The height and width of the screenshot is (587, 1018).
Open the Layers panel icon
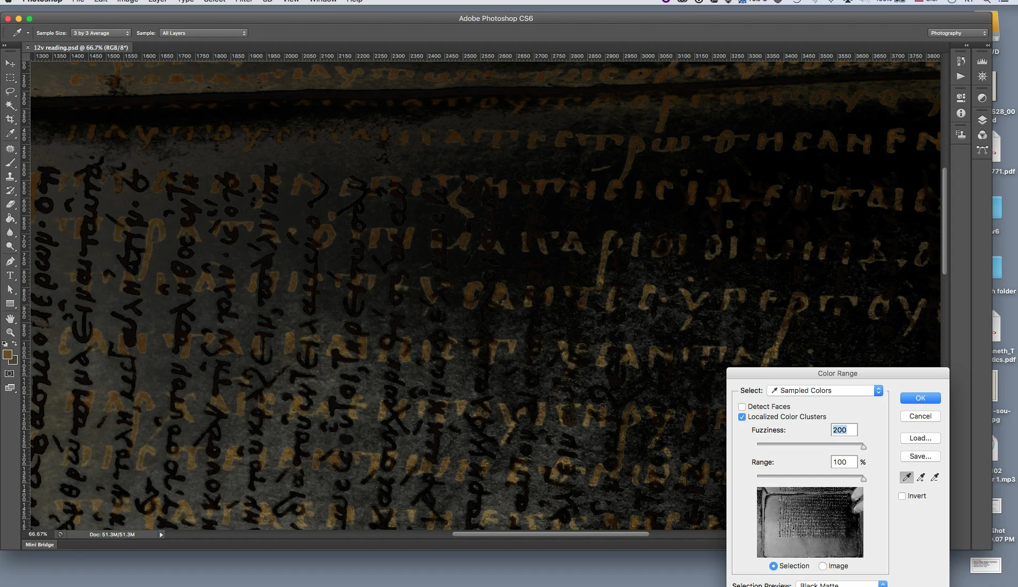[982, 120]
